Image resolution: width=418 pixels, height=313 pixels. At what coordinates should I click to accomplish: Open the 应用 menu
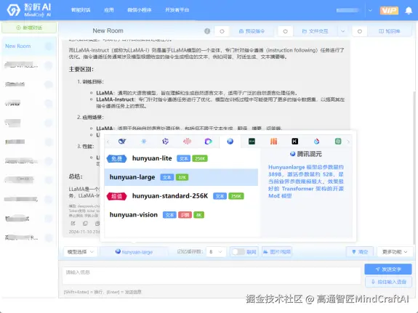(x=109, y=10)
